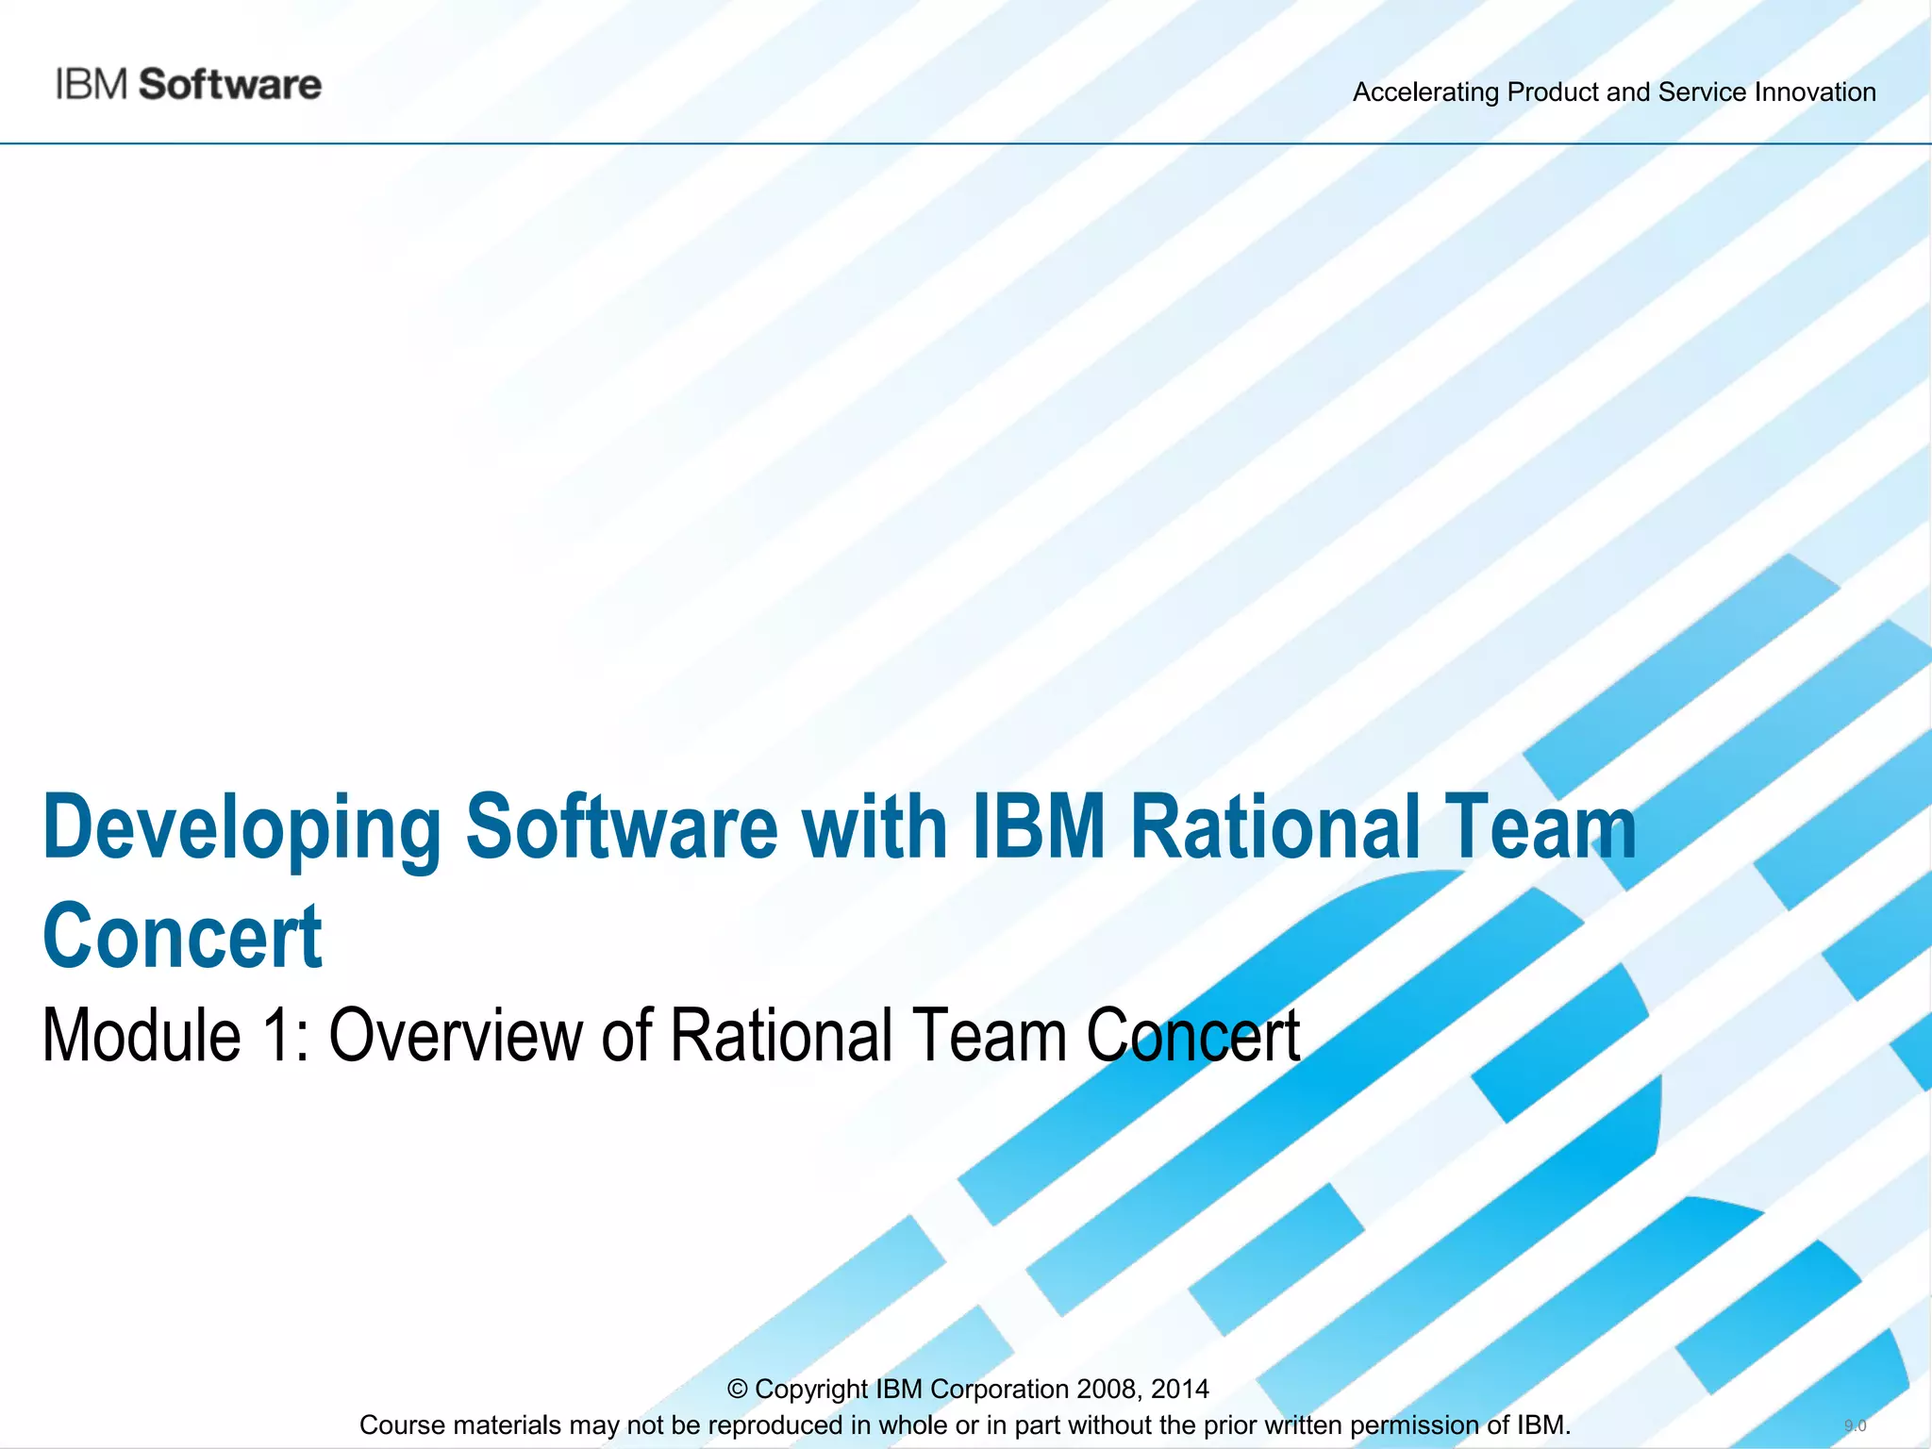Click Rational Team Concert in the subtitle
Screen dimensions: 1932x1449
(985, 1036)
